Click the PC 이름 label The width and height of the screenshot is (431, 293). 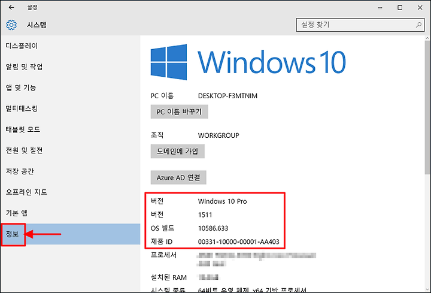coord(162,96)
